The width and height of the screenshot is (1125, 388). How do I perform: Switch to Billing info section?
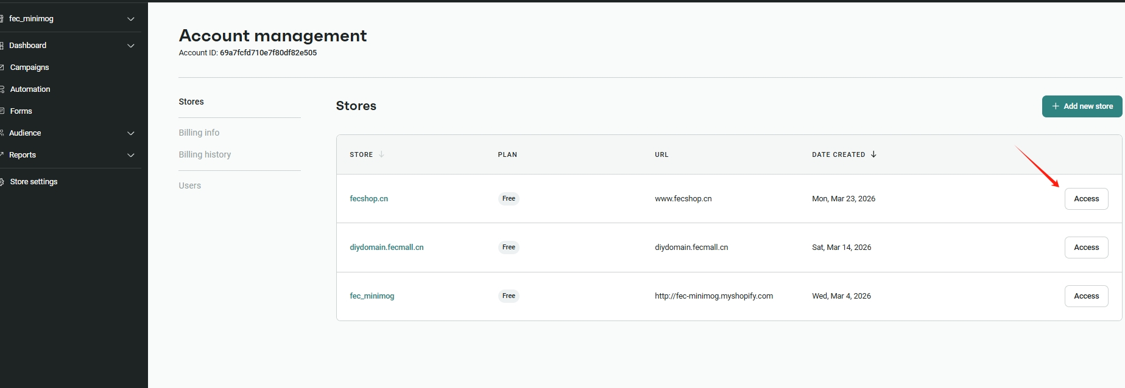(x=199, y=133)
